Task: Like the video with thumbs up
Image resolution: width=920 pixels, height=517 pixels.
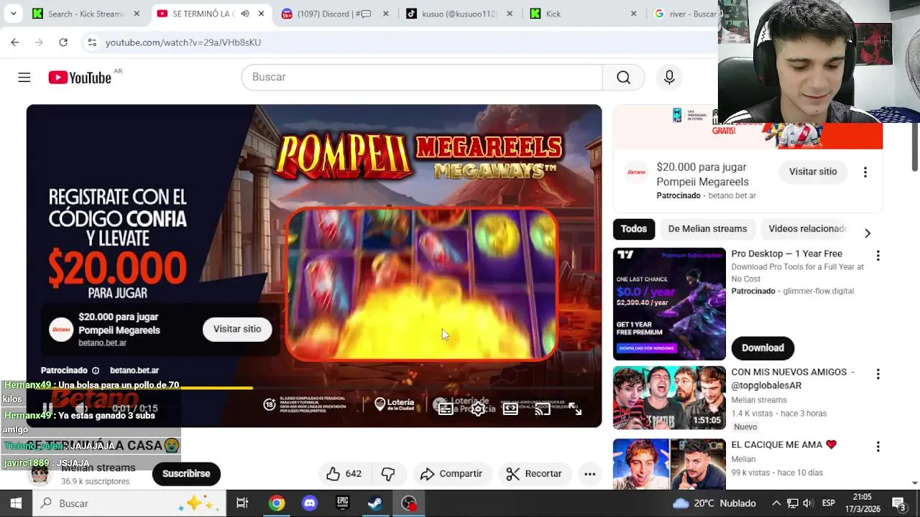Action: point(344,473)
